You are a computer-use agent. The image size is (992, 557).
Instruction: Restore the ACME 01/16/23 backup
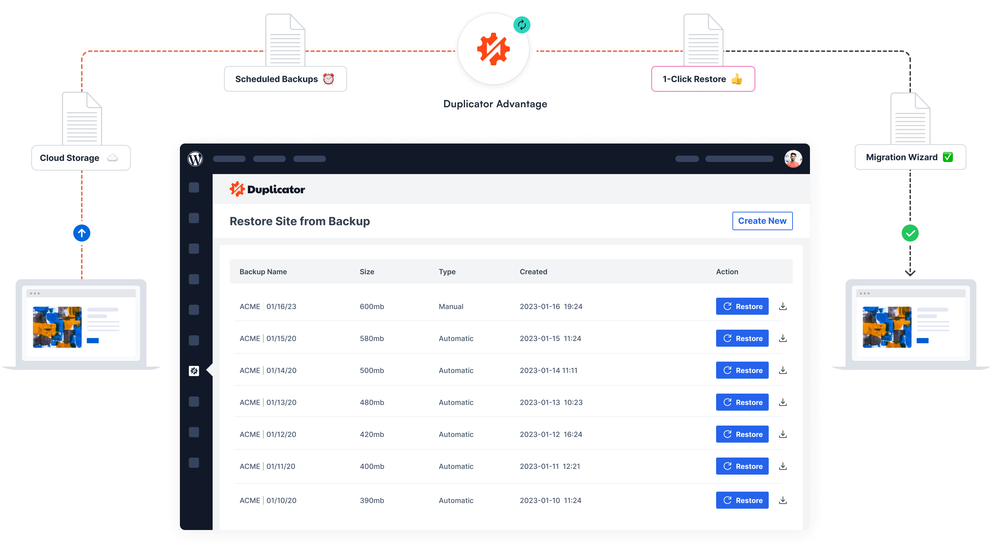pos(742,306)
